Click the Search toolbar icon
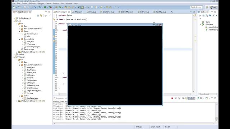The width and height of the screenshot is (230, 129). point(73,7)
